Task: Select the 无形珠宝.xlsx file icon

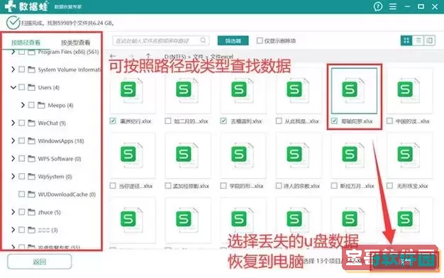Action: coord(408,155)
